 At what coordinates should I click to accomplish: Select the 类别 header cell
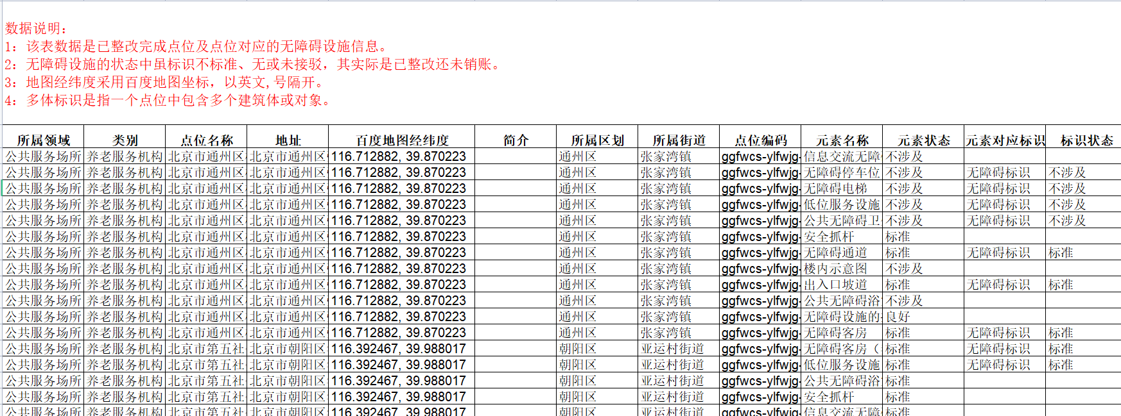click(x=125, y=140)
